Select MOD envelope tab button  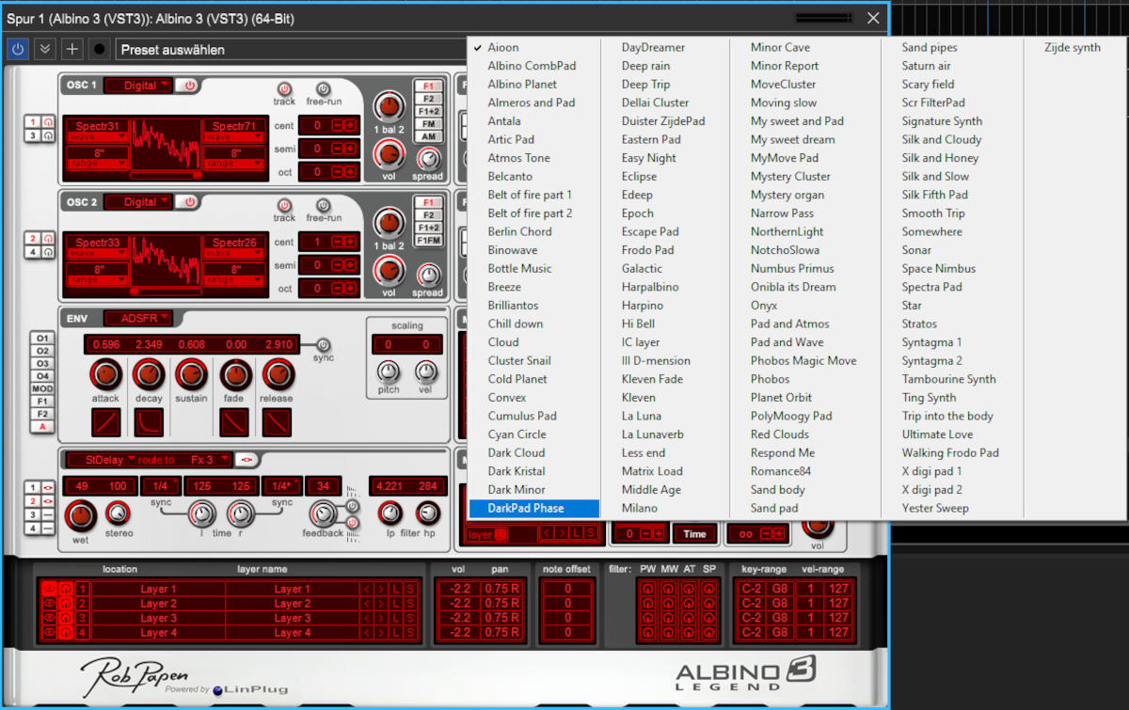tap(42, 388)
